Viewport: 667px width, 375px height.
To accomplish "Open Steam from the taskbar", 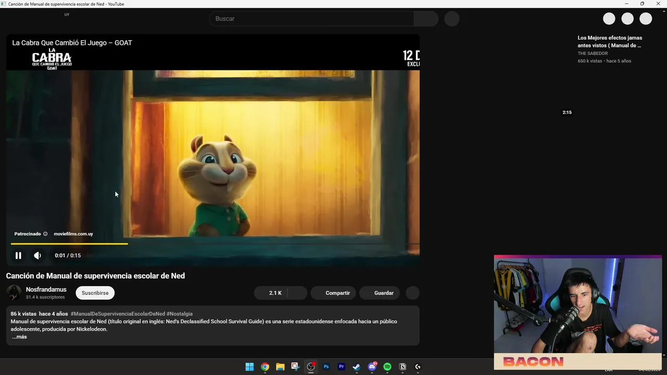I will [x=356, y=367].
